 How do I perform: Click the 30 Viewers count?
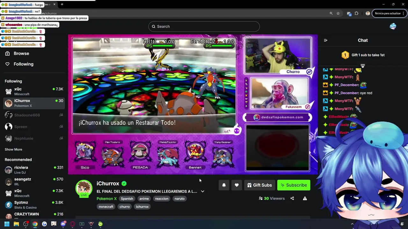[272, 198]
